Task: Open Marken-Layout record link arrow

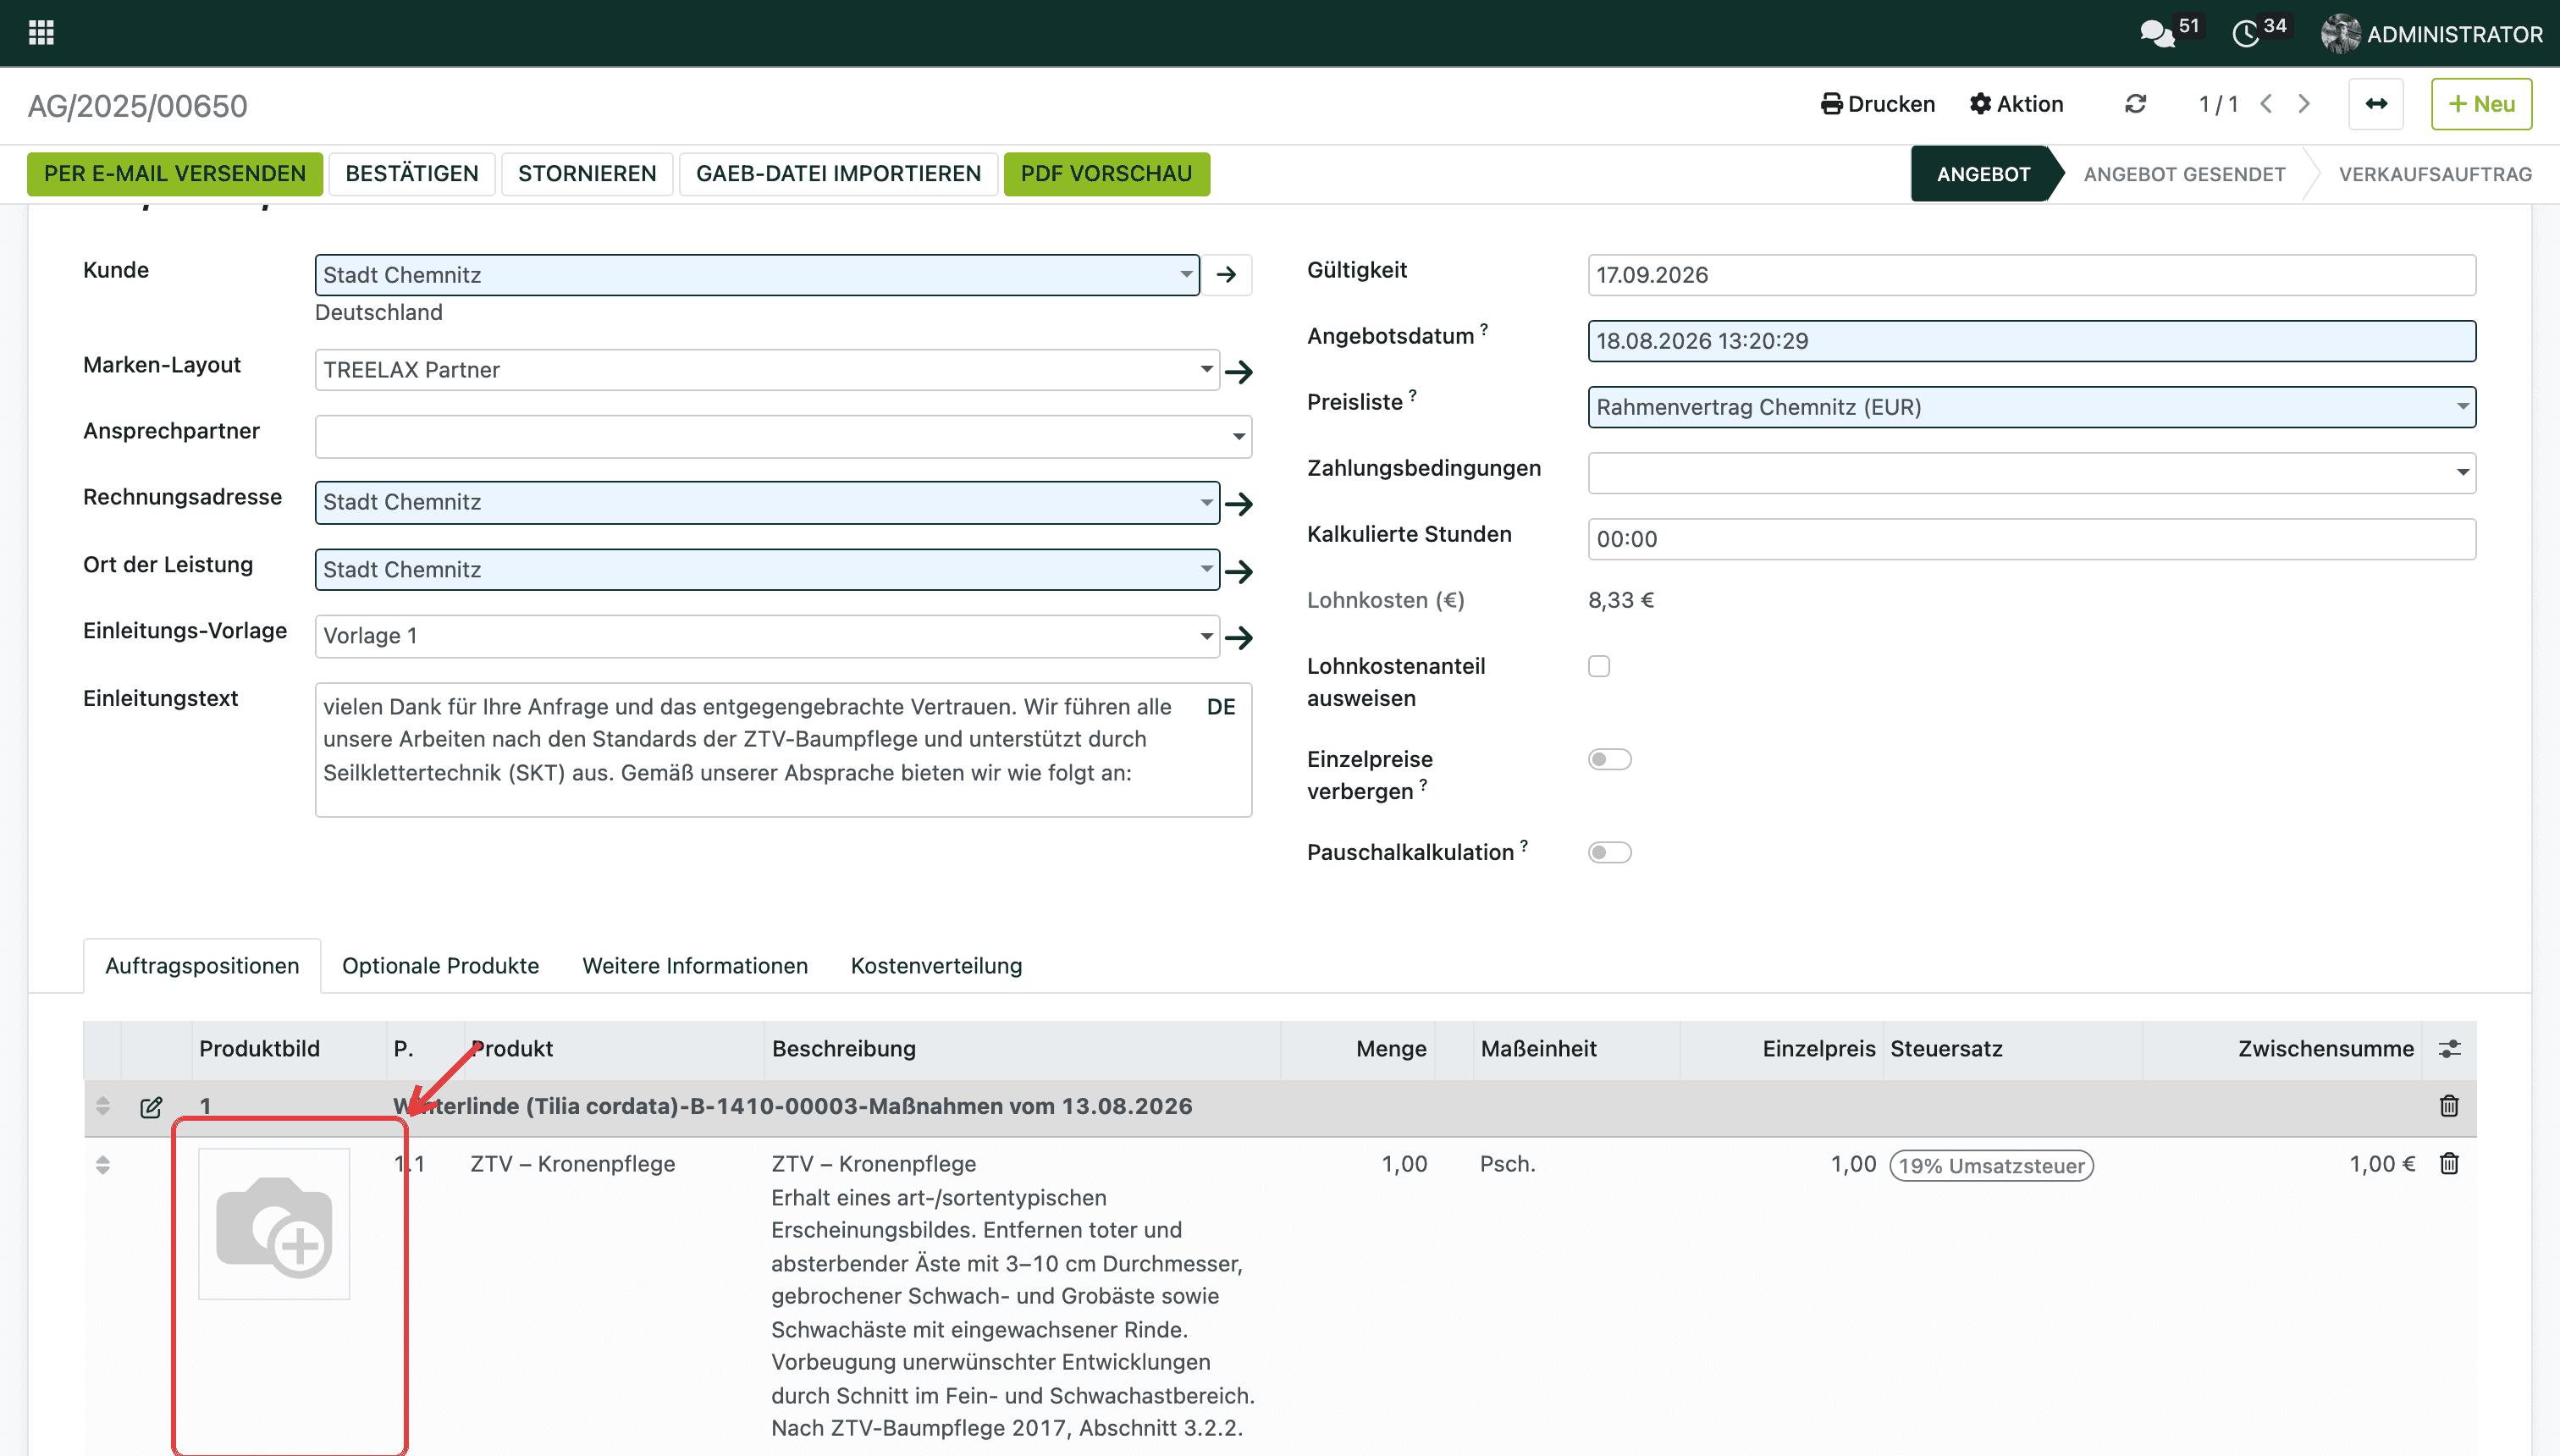Action: tap(1239, 372)
